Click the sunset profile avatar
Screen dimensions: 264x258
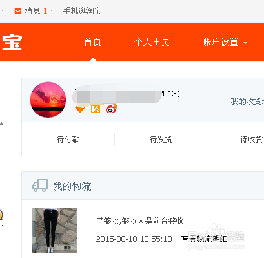click(48, 100)
